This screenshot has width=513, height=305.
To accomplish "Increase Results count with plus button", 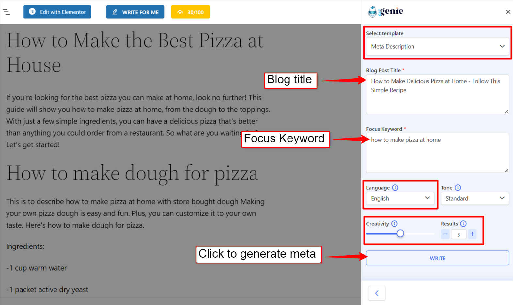I will pyautogui.click(x=472, y=234).
